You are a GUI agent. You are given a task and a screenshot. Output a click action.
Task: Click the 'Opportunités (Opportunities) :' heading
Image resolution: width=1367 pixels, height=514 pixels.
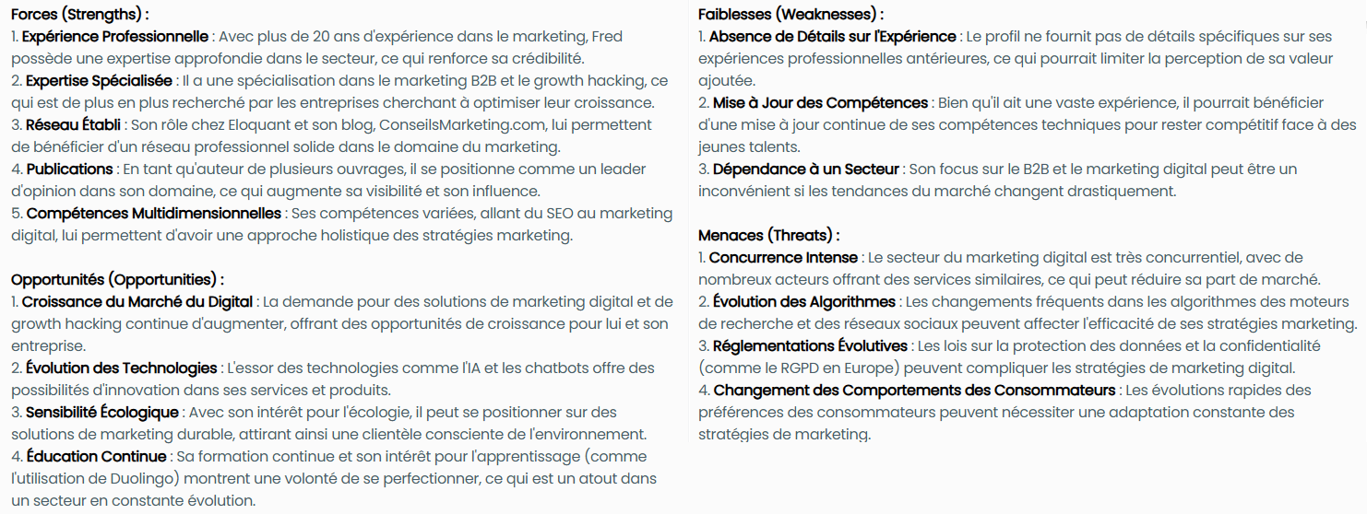[118, 280]
